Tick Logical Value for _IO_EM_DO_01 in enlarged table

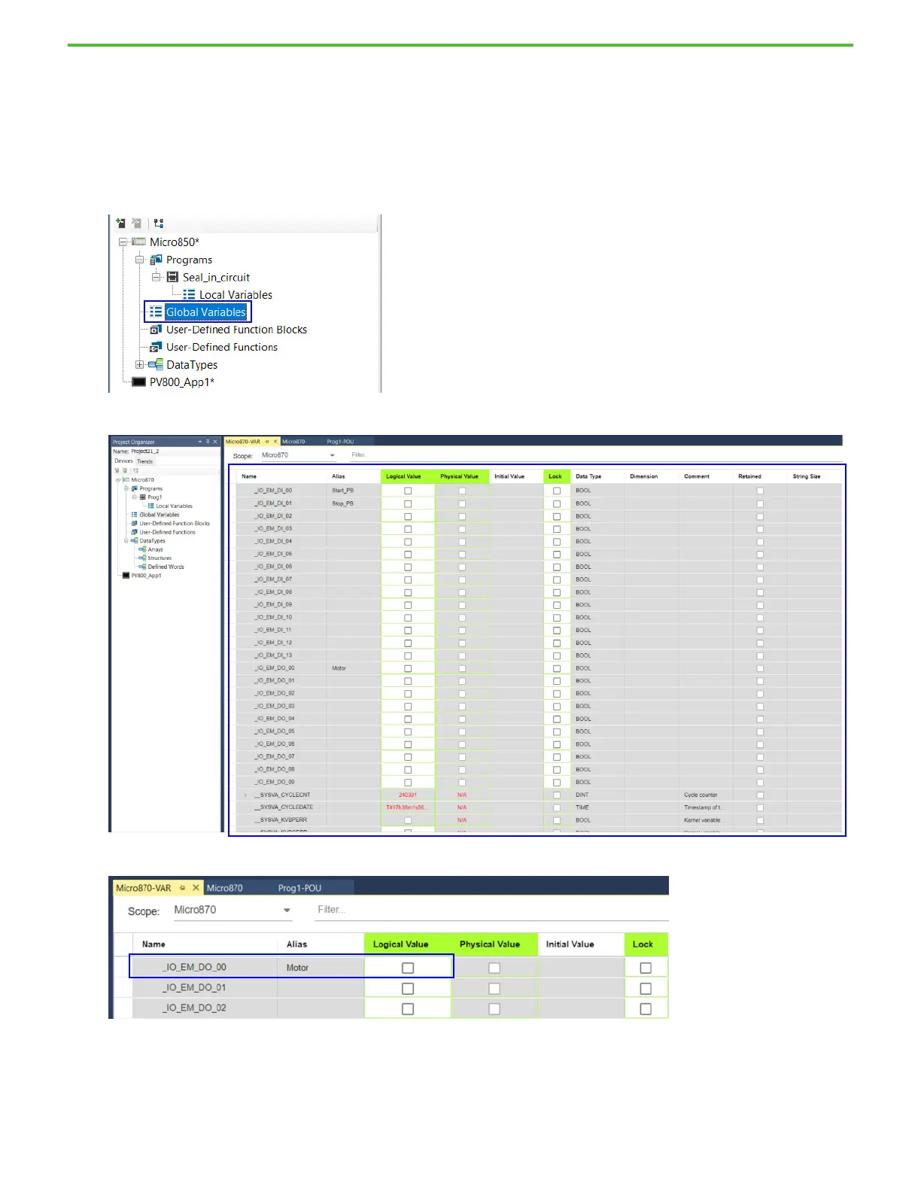[x=408, y=988]
